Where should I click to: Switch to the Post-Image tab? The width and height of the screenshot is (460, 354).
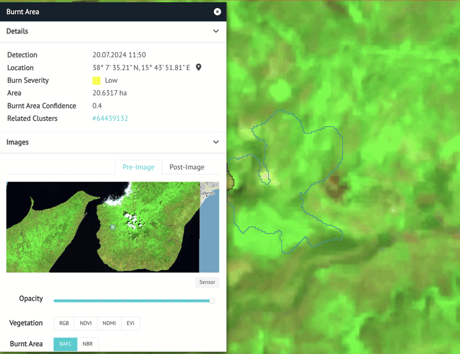pyautogui.click(x=187, y=167)
